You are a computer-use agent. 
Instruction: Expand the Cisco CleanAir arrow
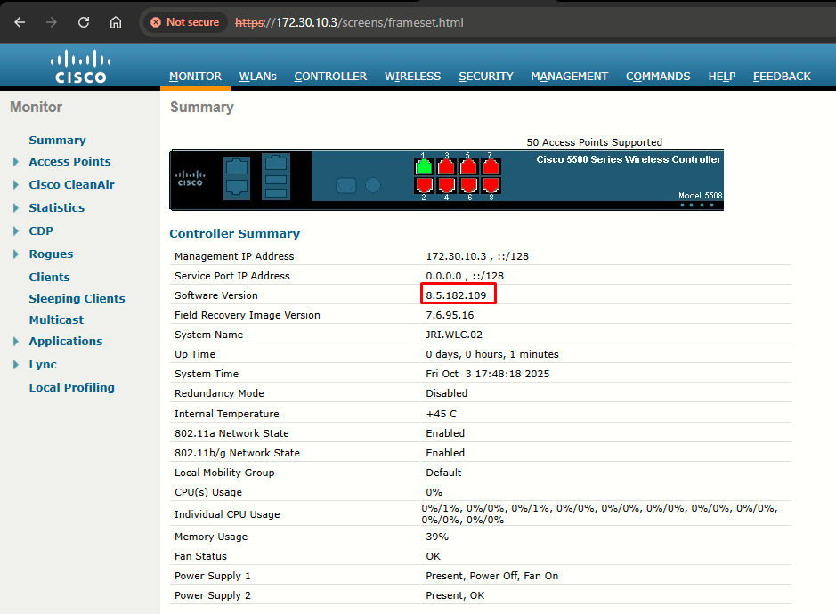pos(16,184)
